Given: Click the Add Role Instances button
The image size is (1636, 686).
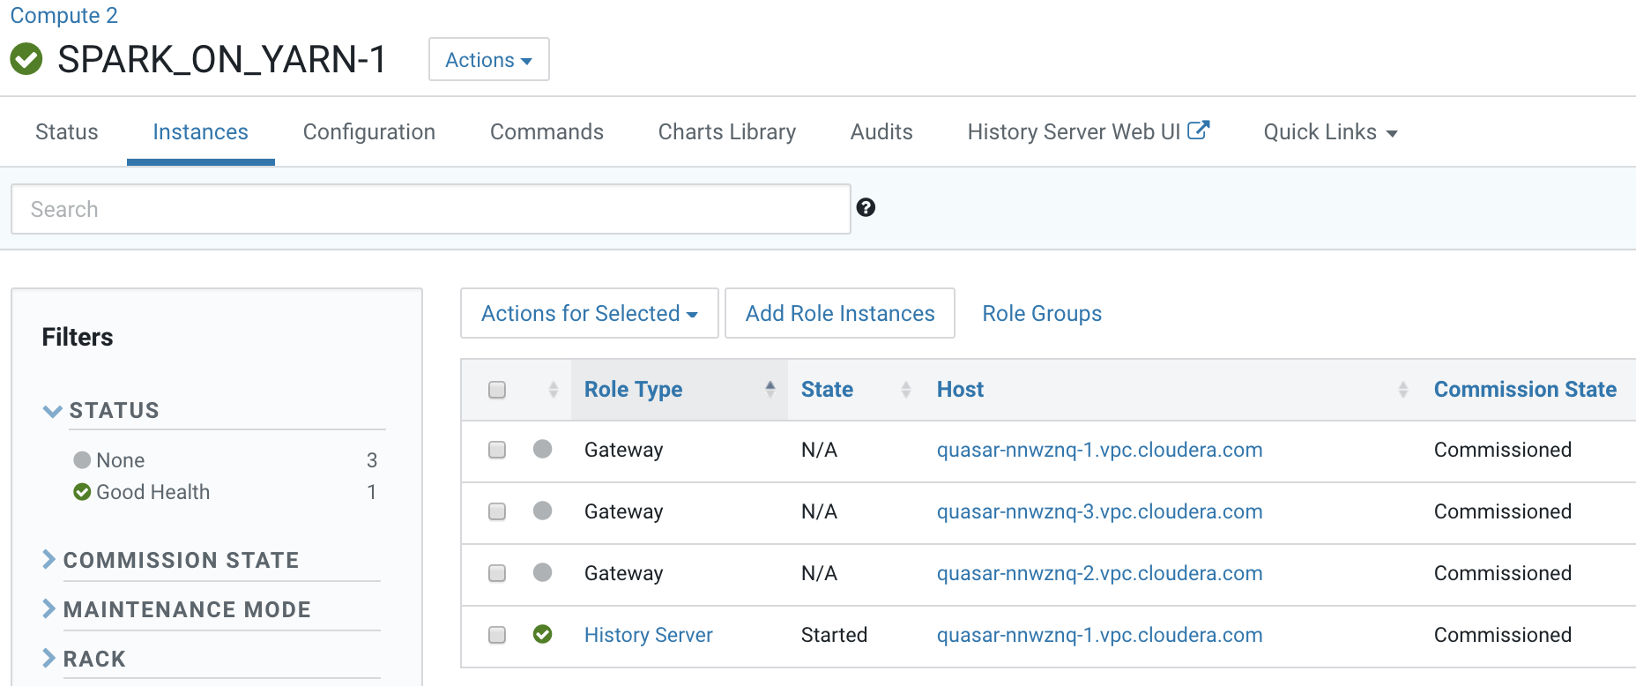Looking at the screenshot, I should pyautogui.click(x=839, y=314).
